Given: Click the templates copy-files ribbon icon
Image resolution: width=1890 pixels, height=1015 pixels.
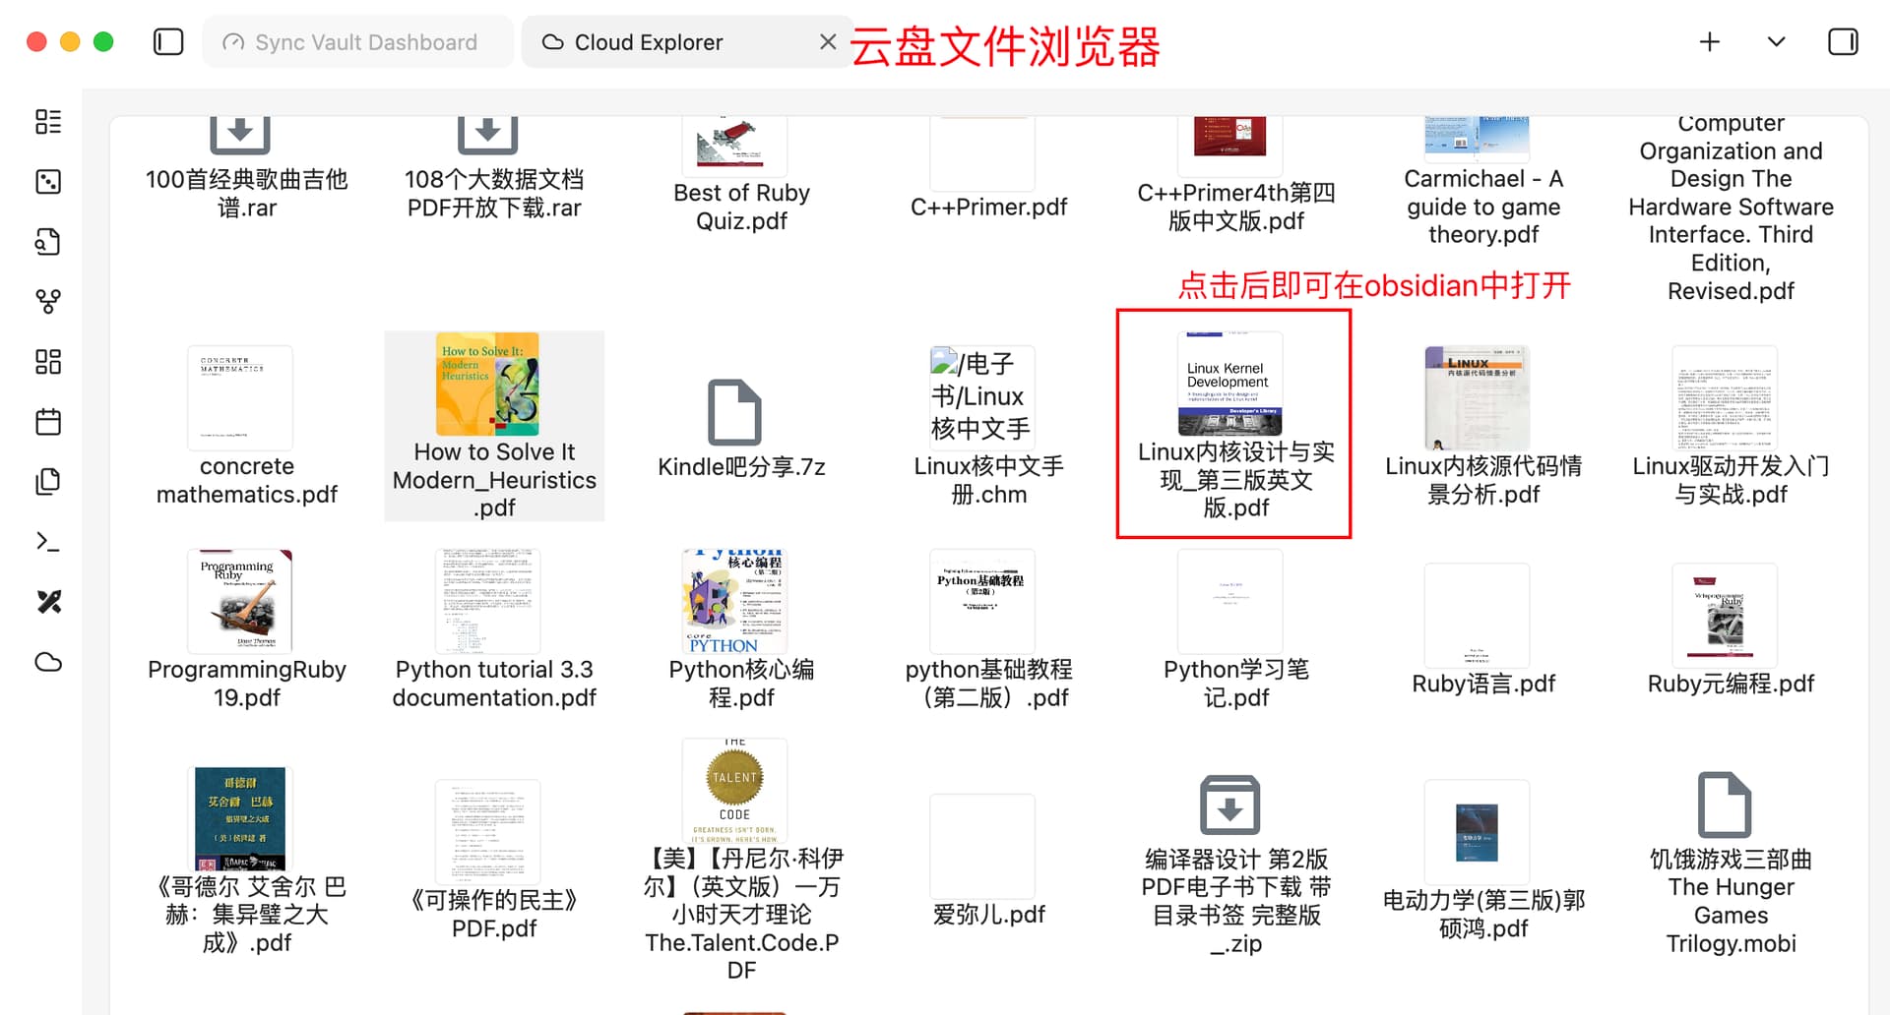Looking at the screenshot, I should [48, 481].
